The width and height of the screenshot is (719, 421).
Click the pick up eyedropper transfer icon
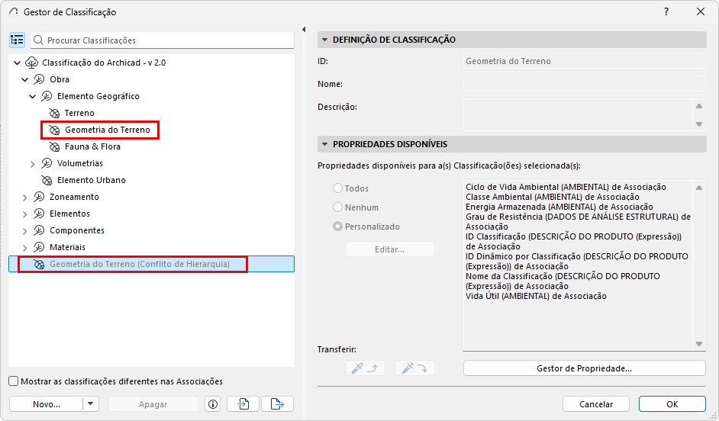point(365,368)
